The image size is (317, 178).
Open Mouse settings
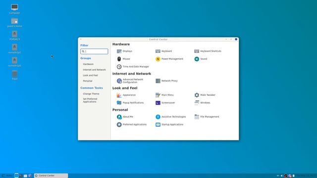123,59
